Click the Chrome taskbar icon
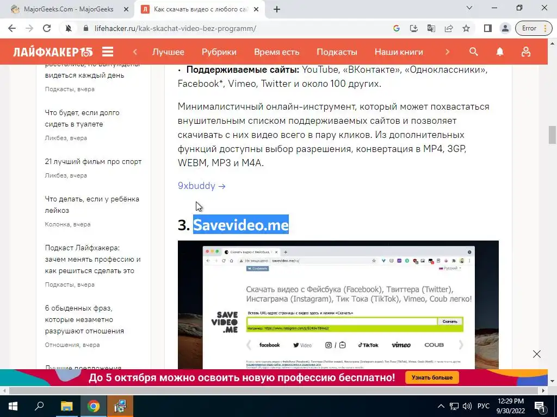 click(x=94, y=406)
